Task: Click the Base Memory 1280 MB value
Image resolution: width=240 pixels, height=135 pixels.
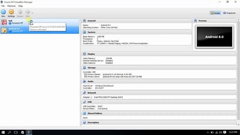Action: click(x=100, y=37)
